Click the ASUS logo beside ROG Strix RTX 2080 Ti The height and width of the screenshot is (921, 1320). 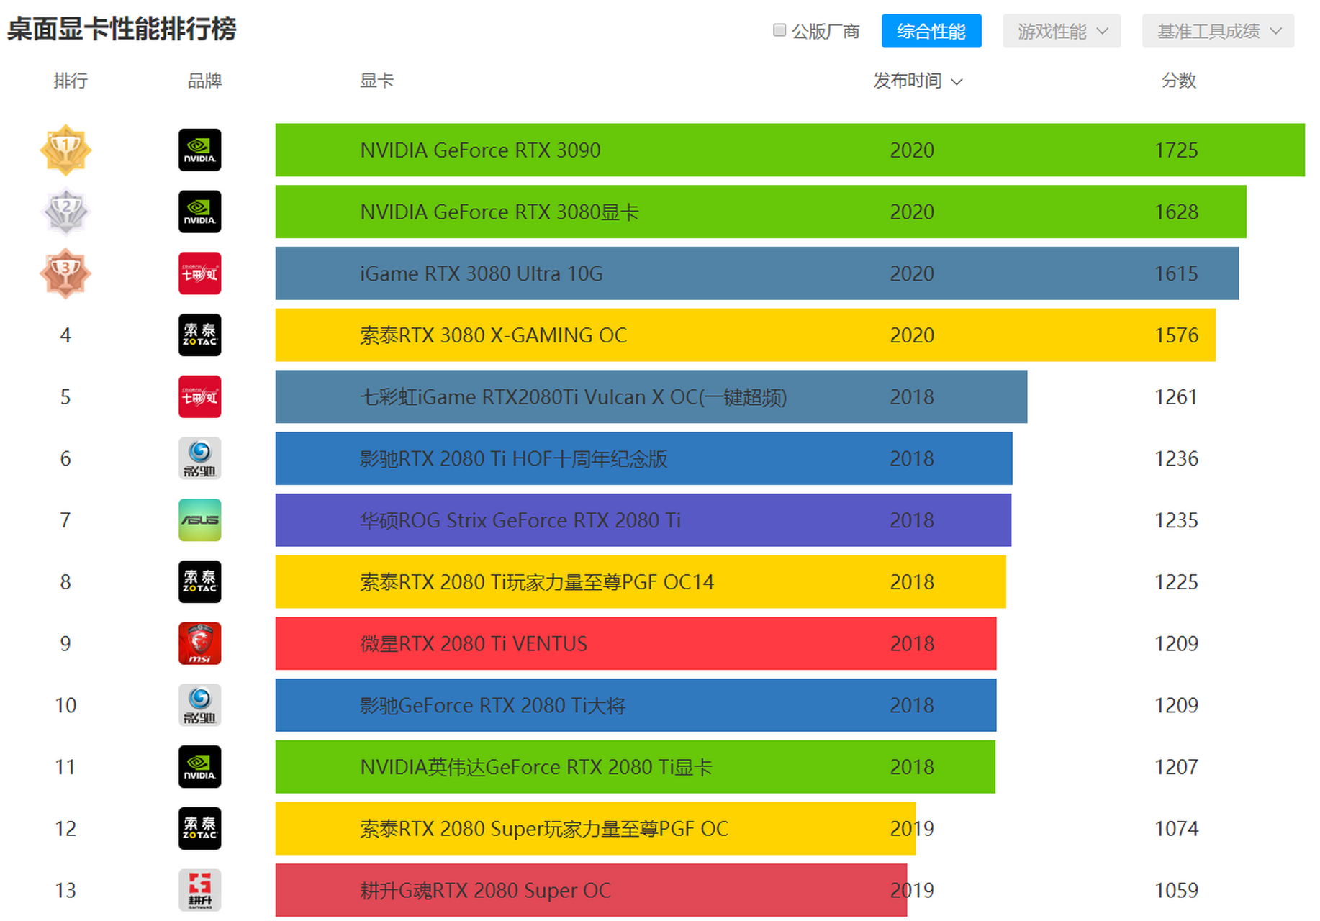[199, 520]
